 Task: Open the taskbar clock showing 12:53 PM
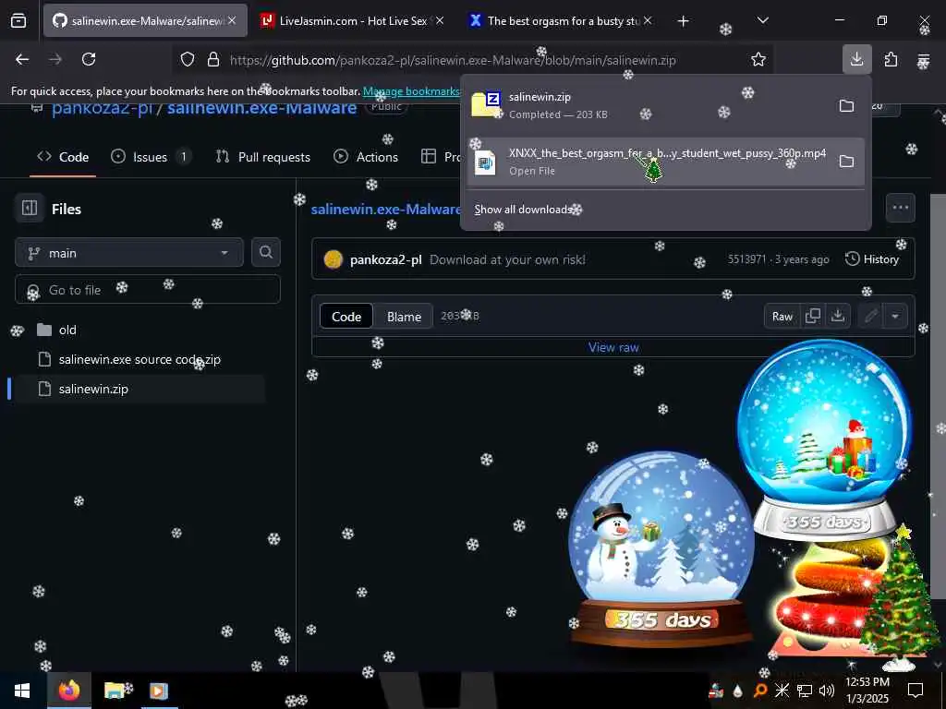(867, 690)
